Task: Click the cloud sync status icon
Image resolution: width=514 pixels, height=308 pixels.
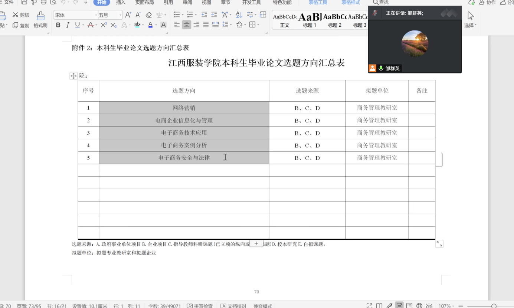Action: [472, 2]
